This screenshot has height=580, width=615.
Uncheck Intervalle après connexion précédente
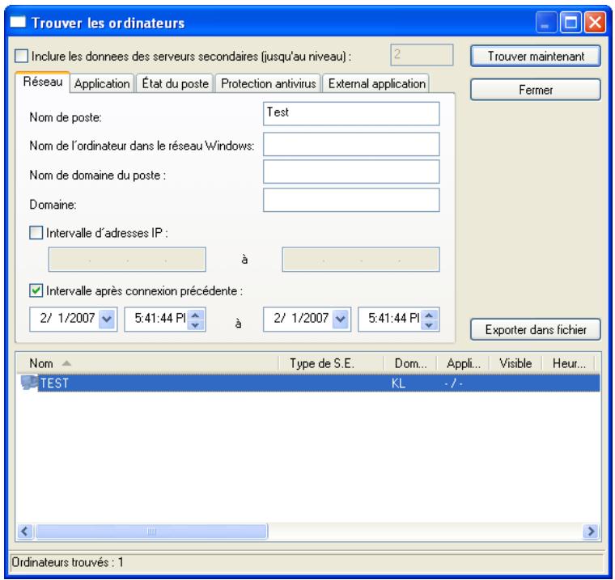36,290
